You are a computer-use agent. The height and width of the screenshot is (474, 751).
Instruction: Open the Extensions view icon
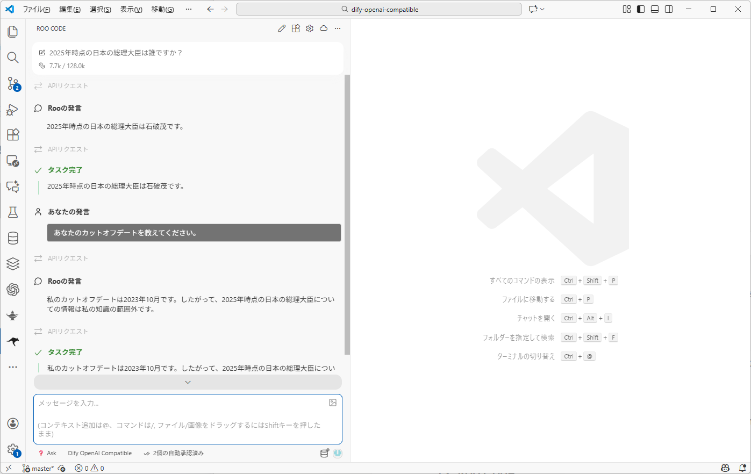13,134
